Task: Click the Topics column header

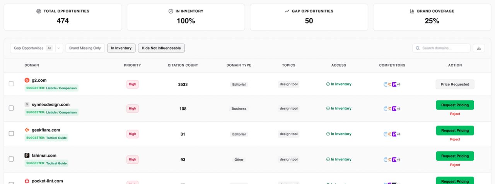Action: (x=288, y=65)
